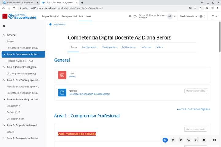This screenshot has height=147, width=221.
Task: Switch to the Configuración tab
Action: pos(90,47)
